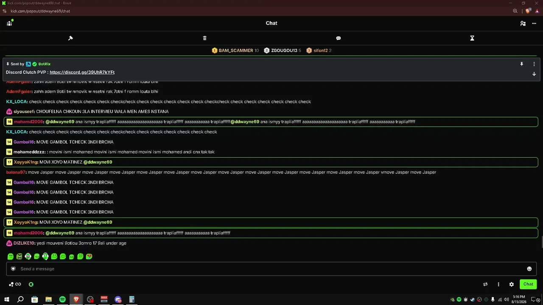This screenshot has height=305, width=543.
Task: Select the speech bubble chat mode tool
Action: tap(339, 38)
